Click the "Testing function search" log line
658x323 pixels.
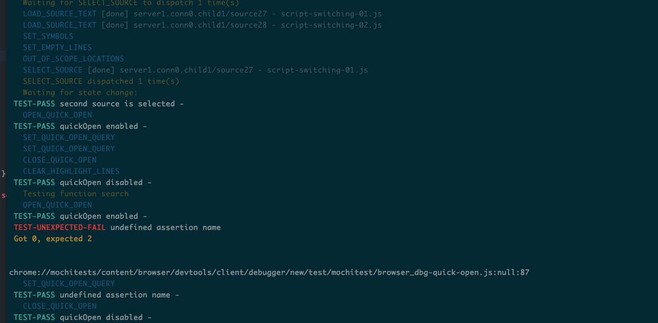pyautogui.click(x=76, y=194)
